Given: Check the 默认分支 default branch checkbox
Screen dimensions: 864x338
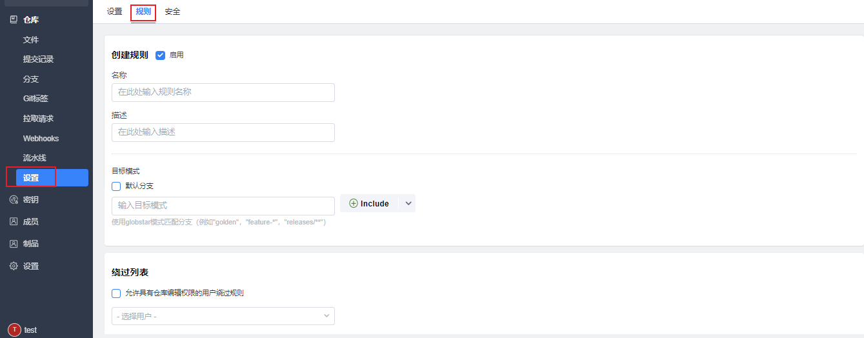Looking at the screenshot, I should click(116, 186).
